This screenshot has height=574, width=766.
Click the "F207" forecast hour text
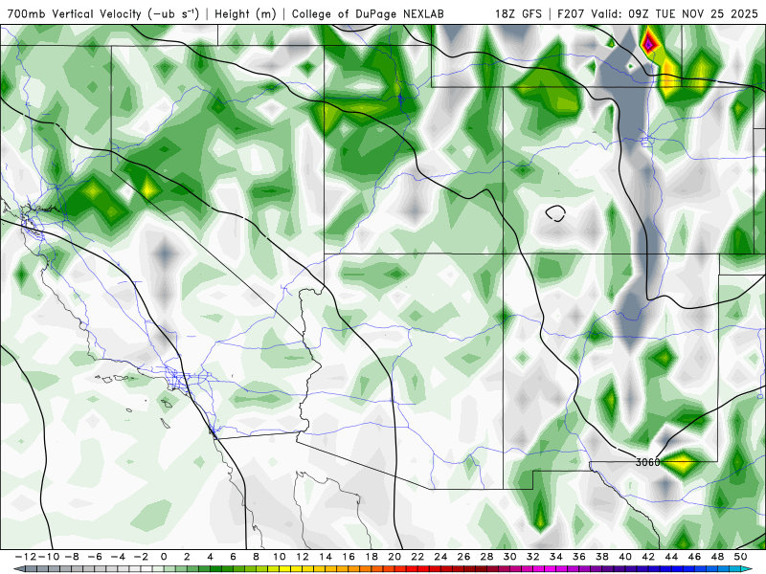(x=572, y=13)
